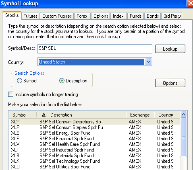Open the Bonds tab
The height and width of the screenshot is (170, 193).
click(153, 16)
